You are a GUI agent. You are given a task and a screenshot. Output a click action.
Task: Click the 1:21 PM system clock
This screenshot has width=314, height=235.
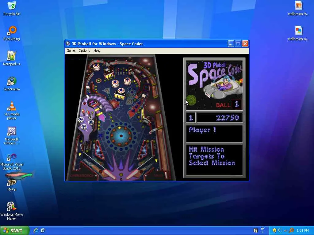point(303,230)
